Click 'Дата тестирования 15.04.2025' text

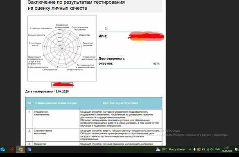[x=47, y=92]
